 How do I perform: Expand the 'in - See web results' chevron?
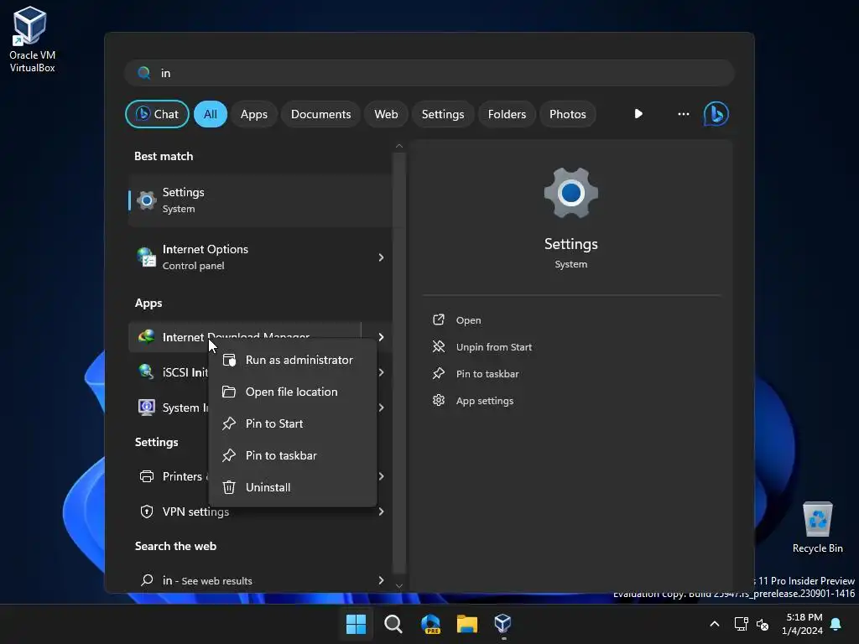coord(381,580)
